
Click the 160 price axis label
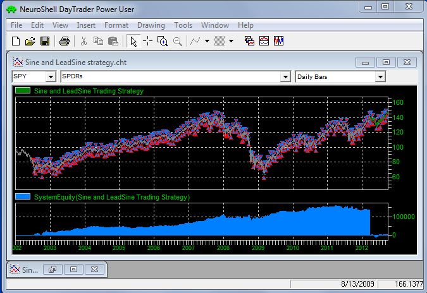coord(398,102)
